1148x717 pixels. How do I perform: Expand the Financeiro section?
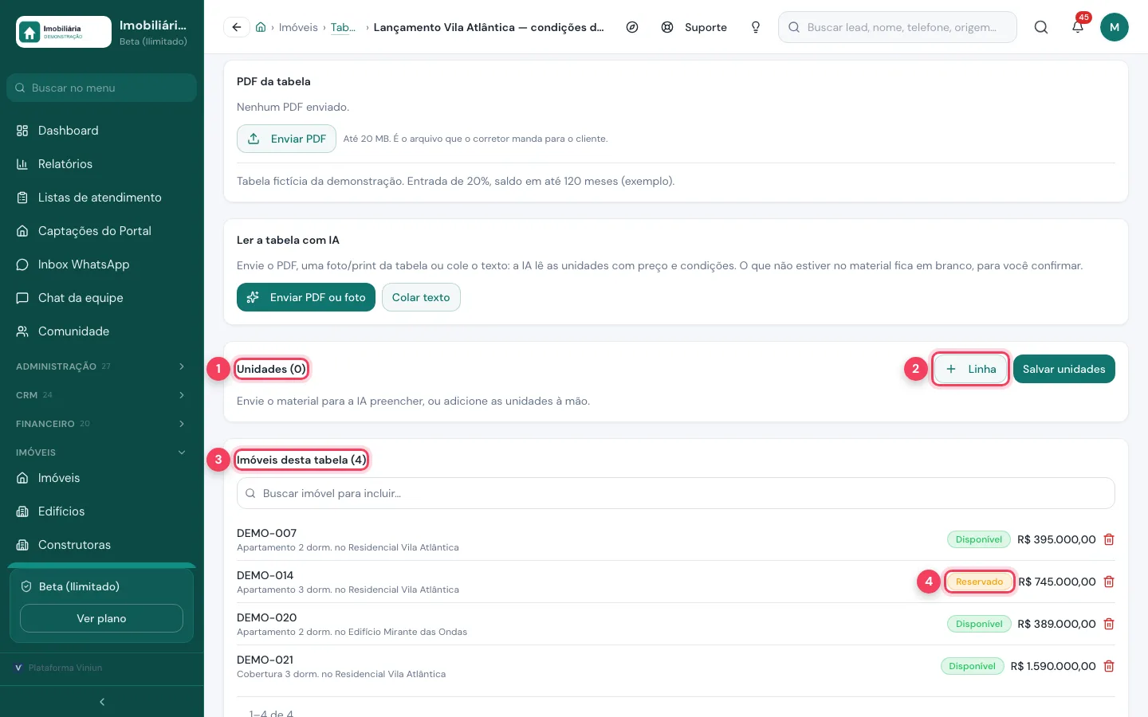(x=102, y=424)
